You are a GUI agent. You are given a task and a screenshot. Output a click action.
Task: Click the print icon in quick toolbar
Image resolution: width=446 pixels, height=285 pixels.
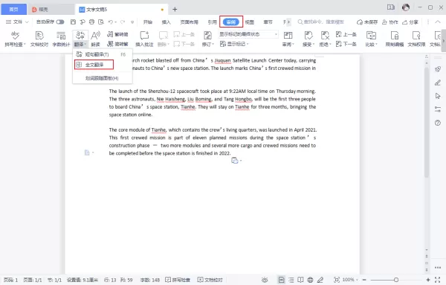[91, 22]
